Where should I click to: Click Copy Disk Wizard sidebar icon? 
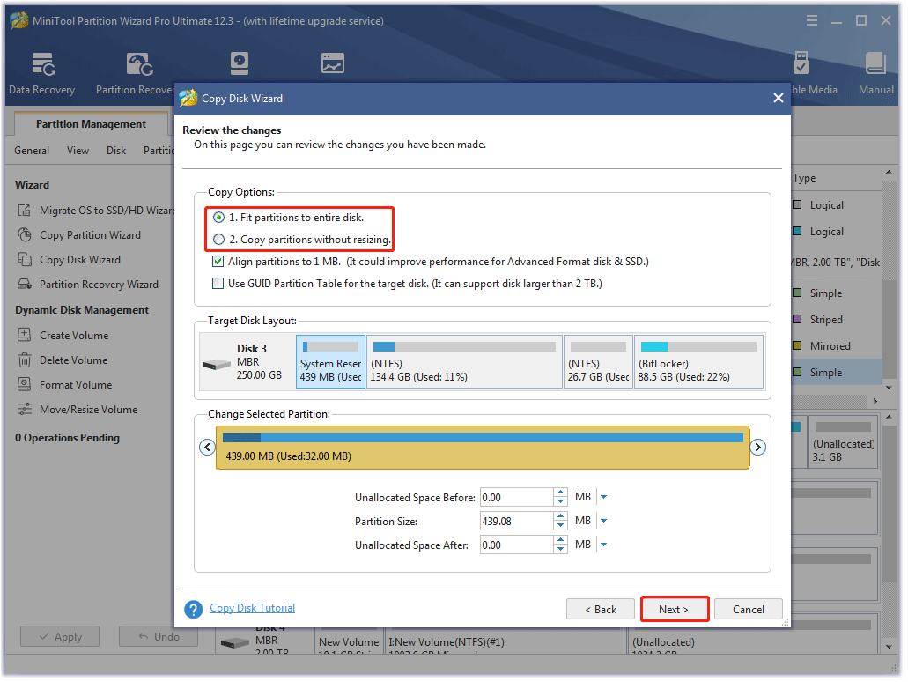pyautogui.click(x=25, y=260)
